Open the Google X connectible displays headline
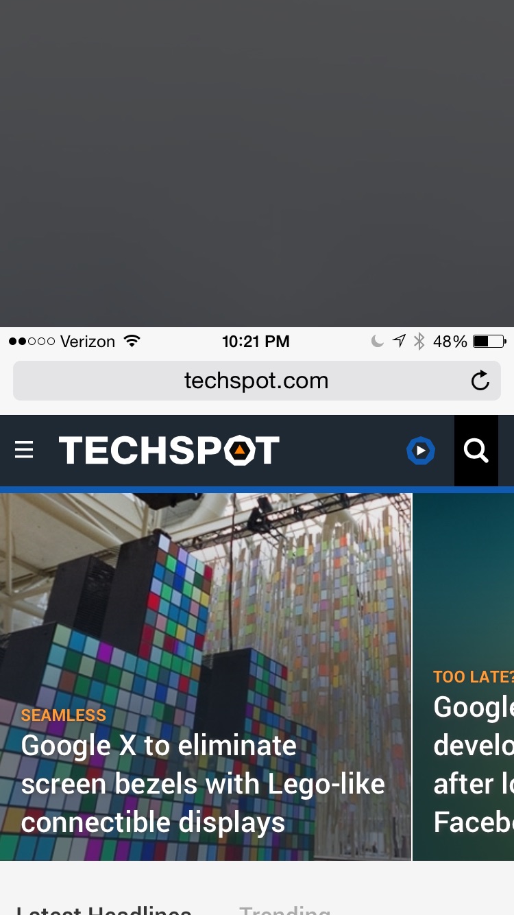The height and width of the screenshot is (915, 514). point(203,783)
